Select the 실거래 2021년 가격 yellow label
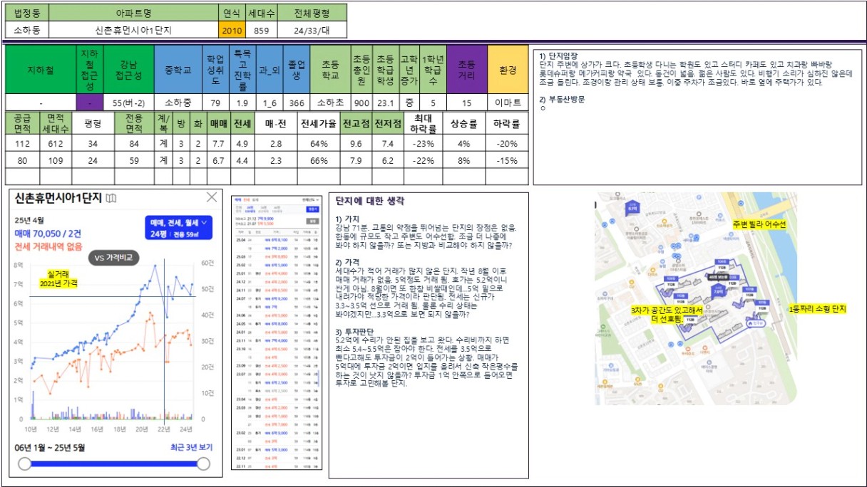Viewport: 867px width, 487px height. coord(58,278)
